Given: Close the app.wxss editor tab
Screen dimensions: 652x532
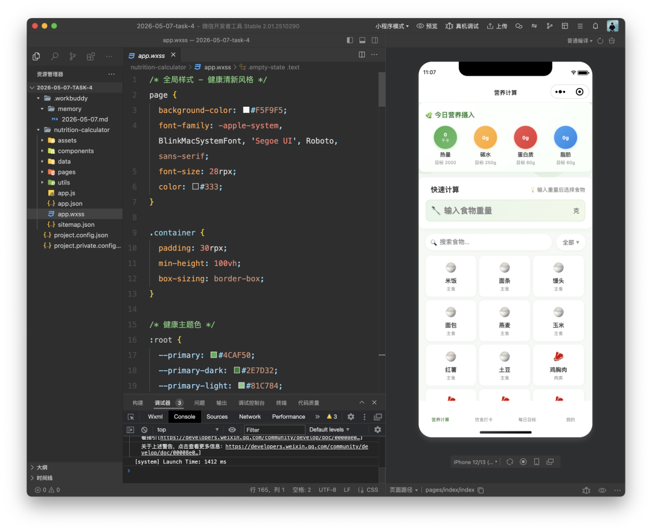Looking at the screenshot, I should coord(173,55).
